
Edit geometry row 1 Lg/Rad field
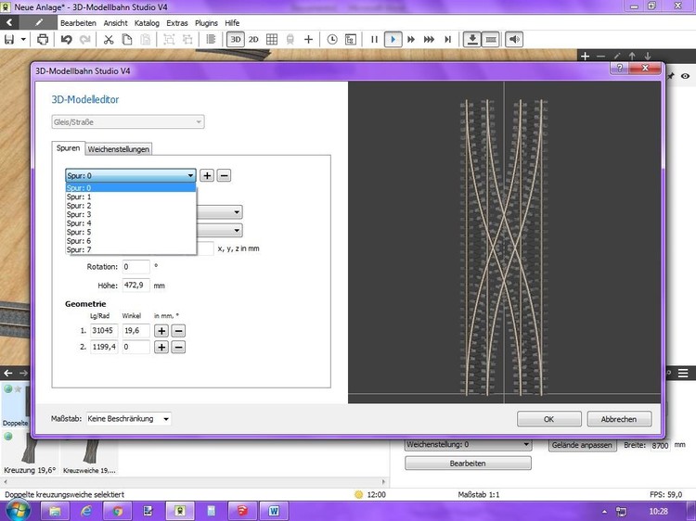(104, 331)
